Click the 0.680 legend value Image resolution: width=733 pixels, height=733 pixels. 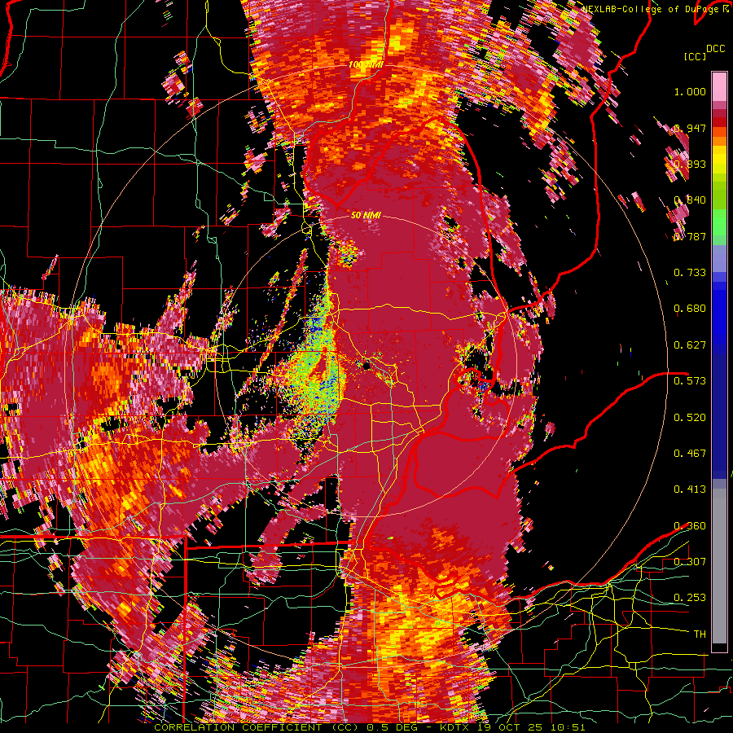click(x=690, y=309)
